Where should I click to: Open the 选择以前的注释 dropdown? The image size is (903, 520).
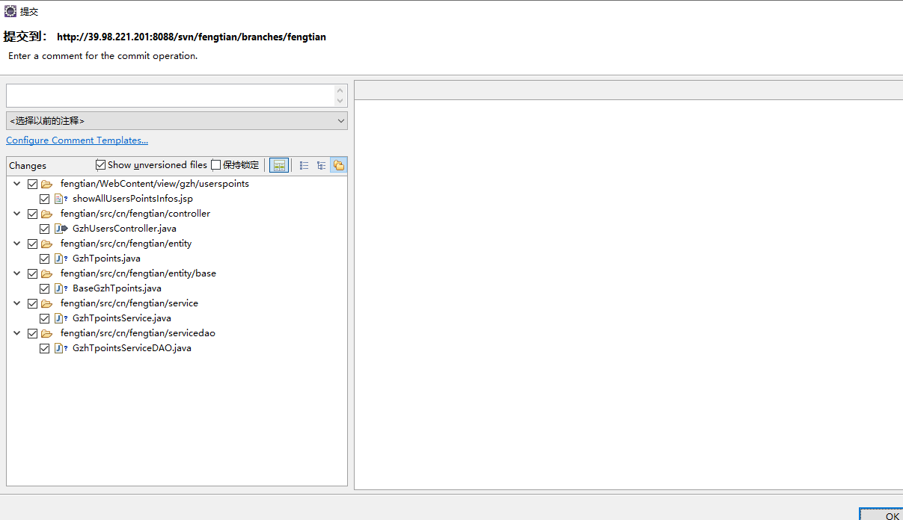[x=177, y=120]
